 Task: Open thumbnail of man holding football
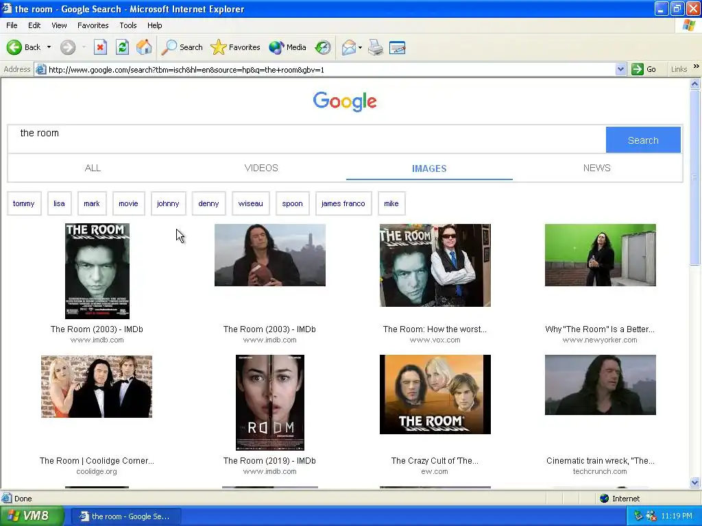coord(270,255)
